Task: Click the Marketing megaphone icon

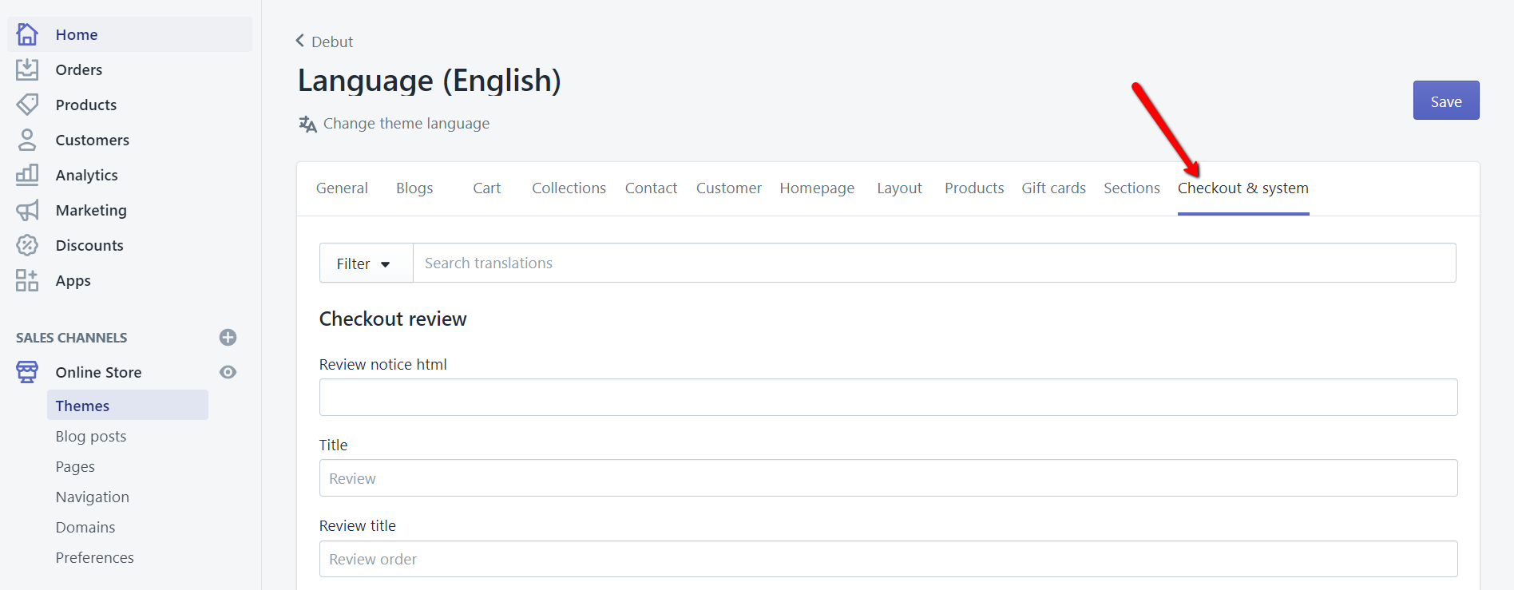Action: tap(27, 210)
